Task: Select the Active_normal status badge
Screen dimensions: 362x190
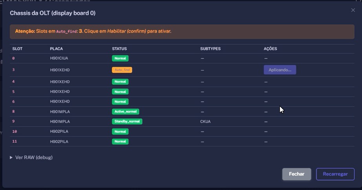Action: coord(125,112)
